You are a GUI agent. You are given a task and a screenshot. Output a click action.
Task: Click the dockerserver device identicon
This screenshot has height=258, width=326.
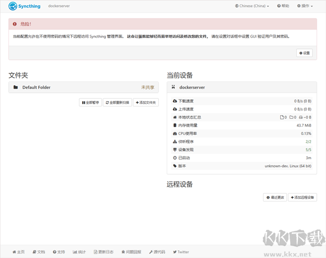[x=173, y=87]
